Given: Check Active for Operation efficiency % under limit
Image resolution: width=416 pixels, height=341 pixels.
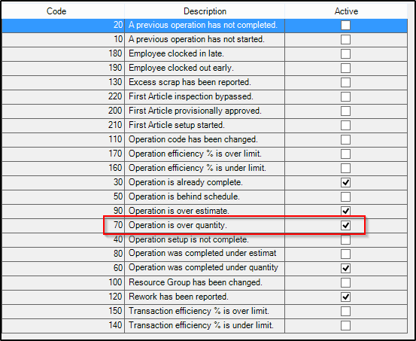Looking at the screenshot, I should [x=345, y=169].
